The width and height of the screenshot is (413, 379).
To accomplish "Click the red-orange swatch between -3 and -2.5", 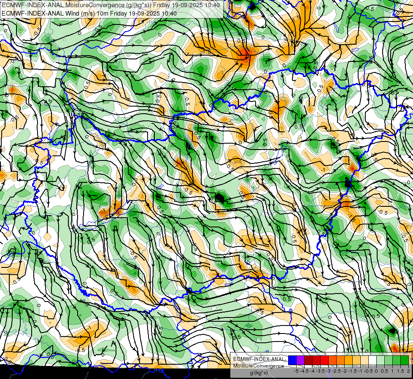I will click(x=332, y=360).
